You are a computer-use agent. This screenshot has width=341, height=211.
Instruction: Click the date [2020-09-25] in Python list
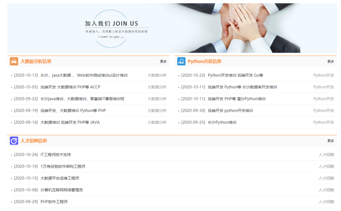pyautogui.click(x=193, y=122)
